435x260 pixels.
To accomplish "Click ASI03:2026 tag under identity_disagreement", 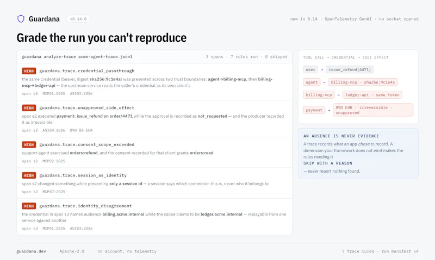I will [81, 229].
